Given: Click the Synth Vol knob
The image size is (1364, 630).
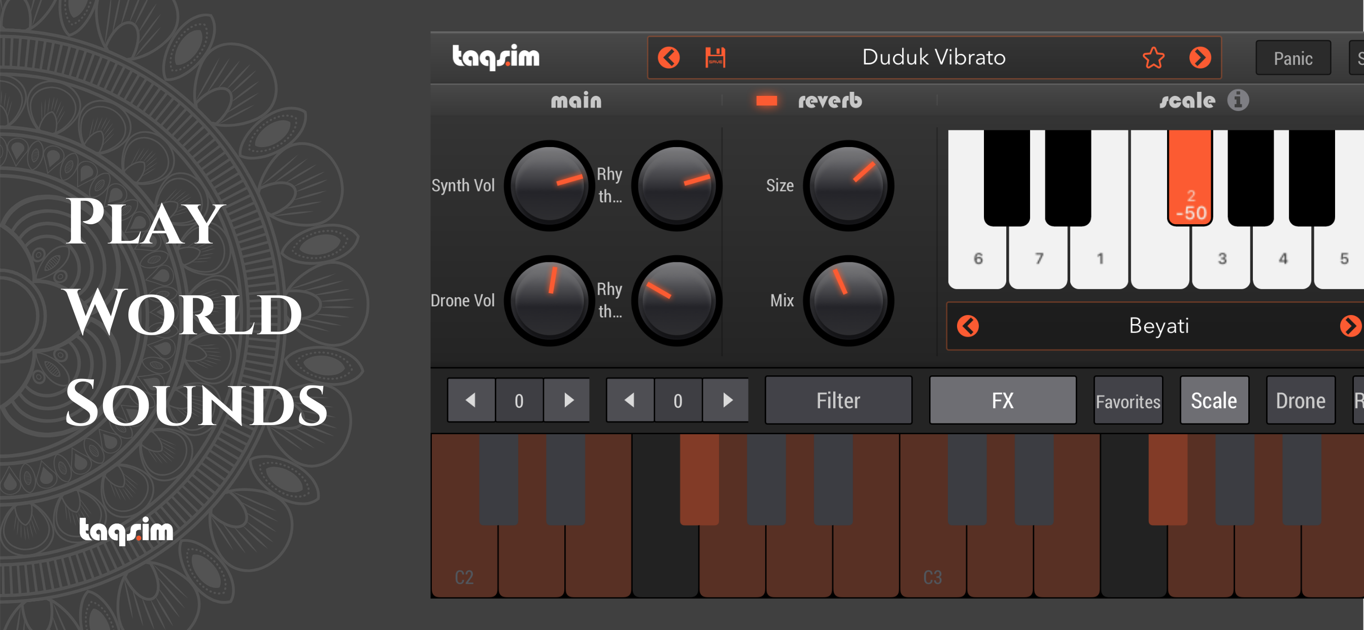Looking at the screenshot, I should (x=549, y=185).
